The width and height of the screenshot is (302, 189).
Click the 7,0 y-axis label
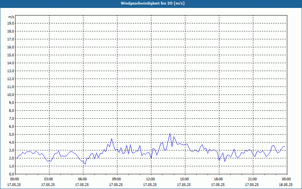coord(11,118)
